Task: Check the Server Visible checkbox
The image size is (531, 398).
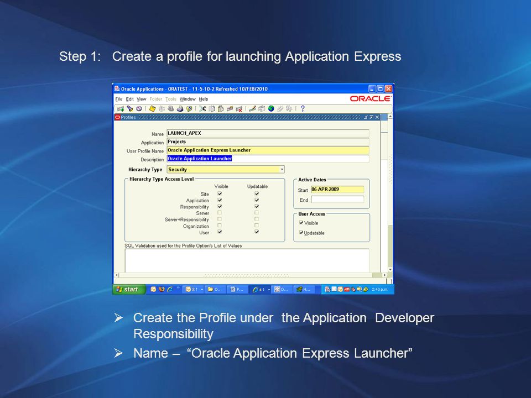Action: (220, 213)
